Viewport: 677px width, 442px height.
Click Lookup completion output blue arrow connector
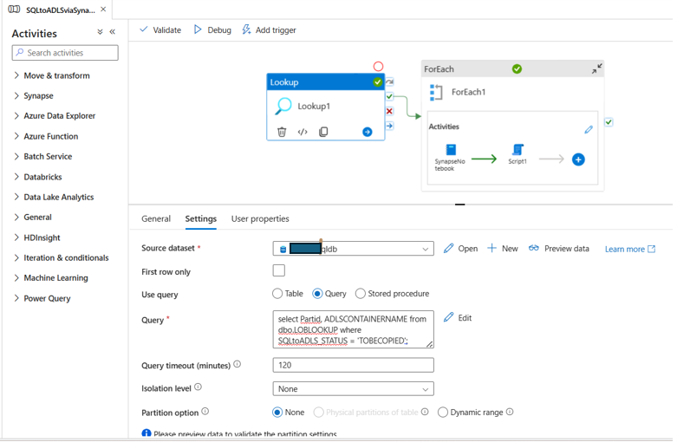(x=389, y=126)
